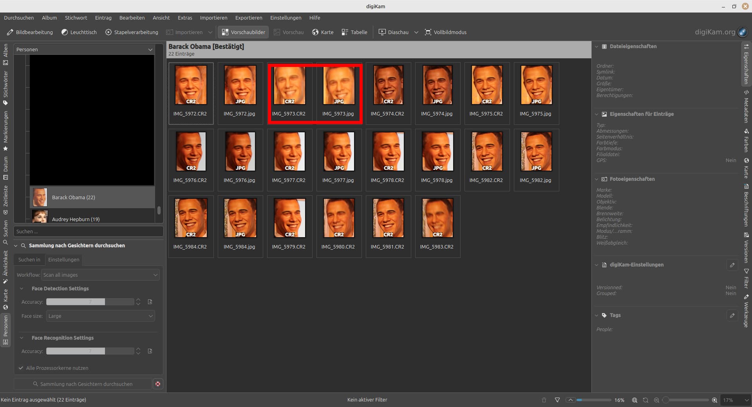752x407 pixels.
Task: Select Barack Obama (22) person entry
Action: [92, 197]
